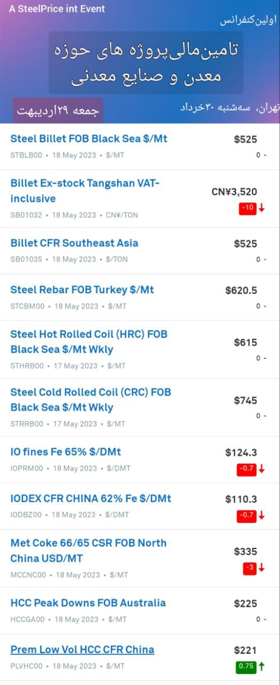The width and height of the screenshot is (280, 685).
Task: Click red down arrow beside Tangshan billet
Action: pos(262,208)
